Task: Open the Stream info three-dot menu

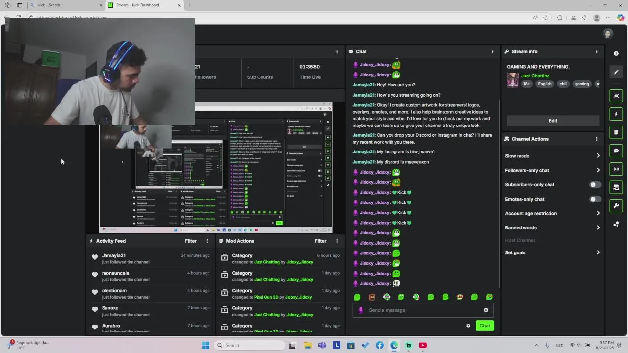Action: point(597,51)
